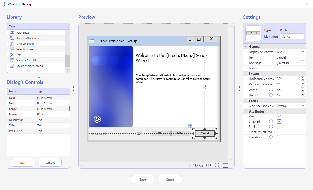This screenshot has height=190, width=313.
Task: Open the Next focused control dropdown
Action: pos(303,106)
